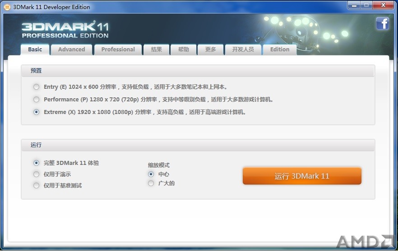Click the 预置 section header
The width and height of the screenshot is (398, 251).
[198, 71]
